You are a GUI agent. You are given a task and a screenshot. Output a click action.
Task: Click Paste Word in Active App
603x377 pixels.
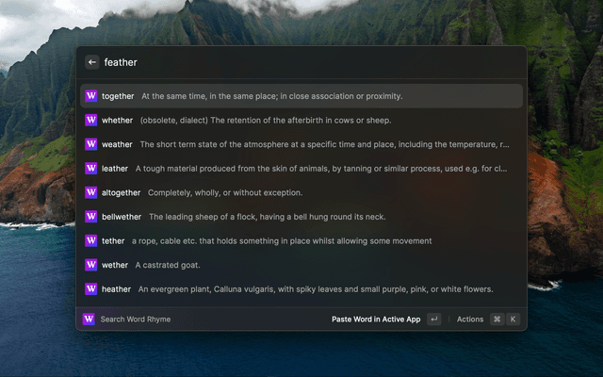click(376, 320)
